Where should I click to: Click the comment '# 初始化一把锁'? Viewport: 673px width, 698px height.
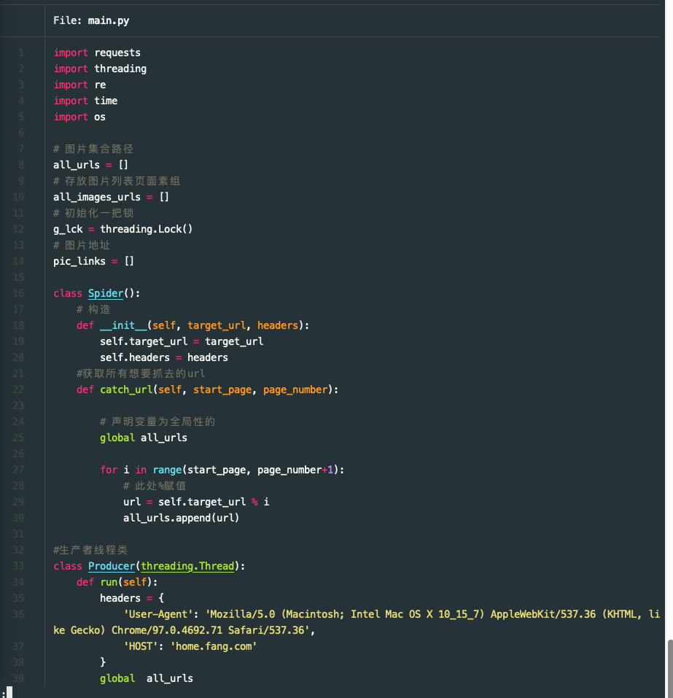click(93, 213)
